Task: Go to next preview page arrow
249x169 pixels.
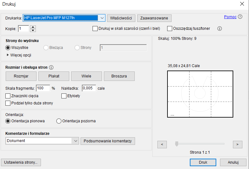Action: 237,144
